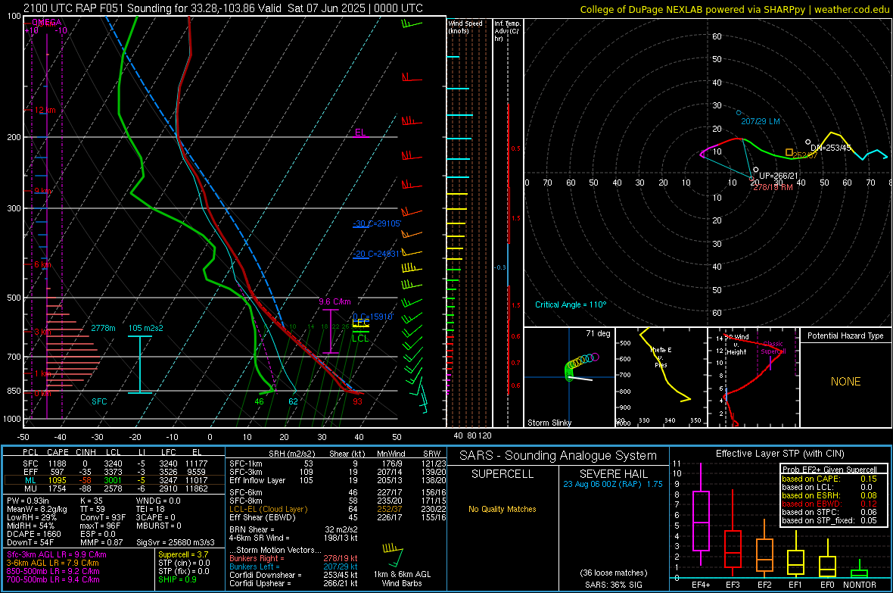Image resolution: width=893 pixels, height=593 pixels.
Task: Click the orange mean-wind square on the hodograph
Action: click(x=789, y=152)
